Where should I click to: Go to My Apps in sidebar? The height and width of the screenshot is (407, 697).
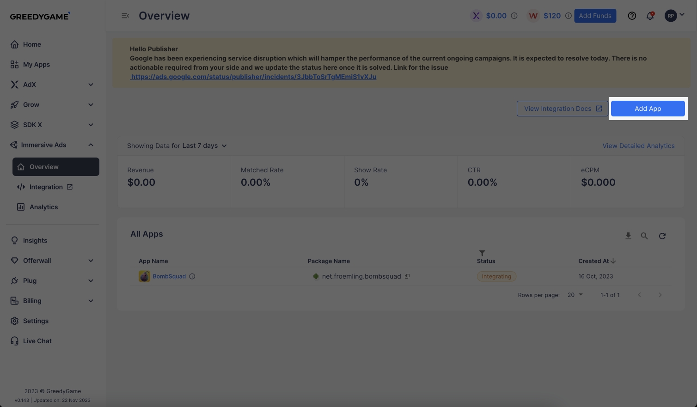[x=36, y=65]
